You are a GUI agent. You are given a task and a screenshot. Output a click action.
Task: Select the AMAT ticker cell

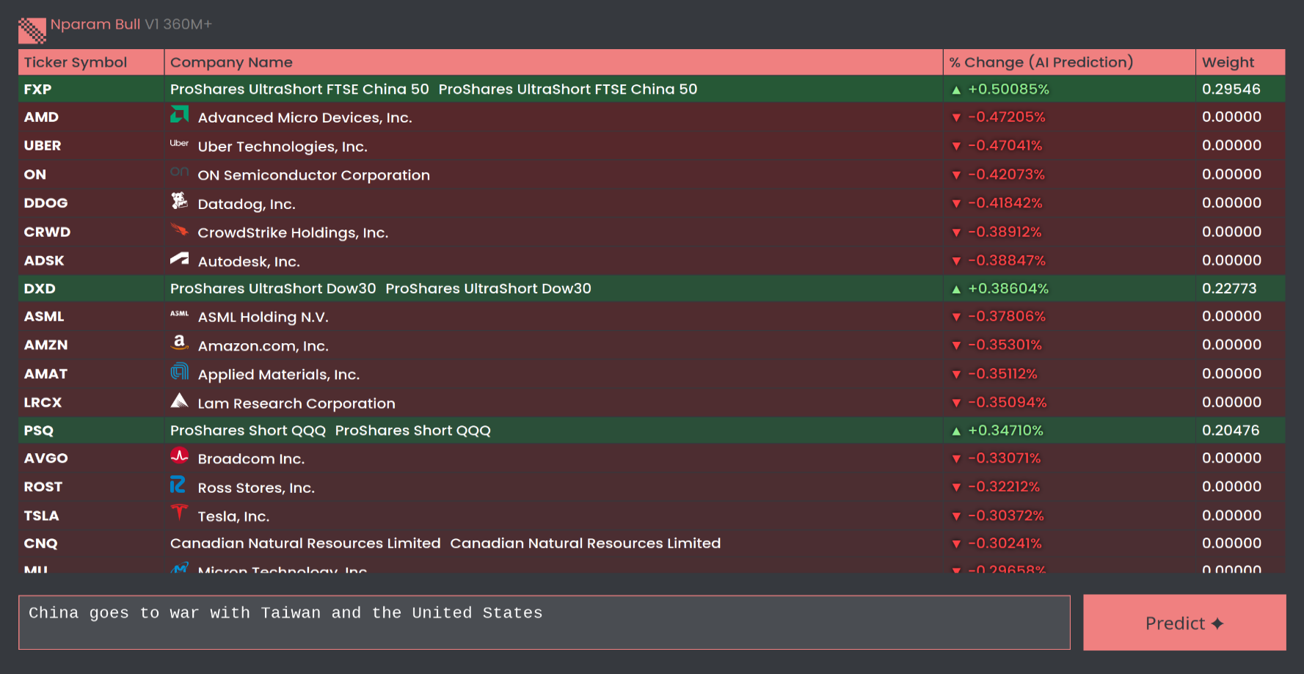pos(91,373)
